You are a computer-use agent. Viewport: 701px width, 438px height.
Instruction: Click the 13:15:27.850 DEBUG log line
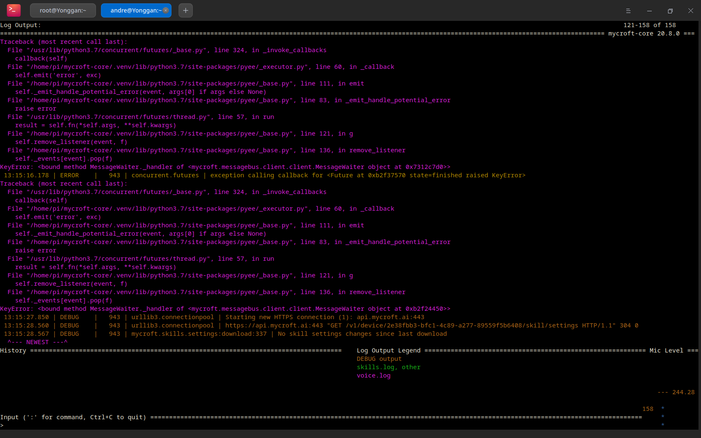tap(214, 317)
